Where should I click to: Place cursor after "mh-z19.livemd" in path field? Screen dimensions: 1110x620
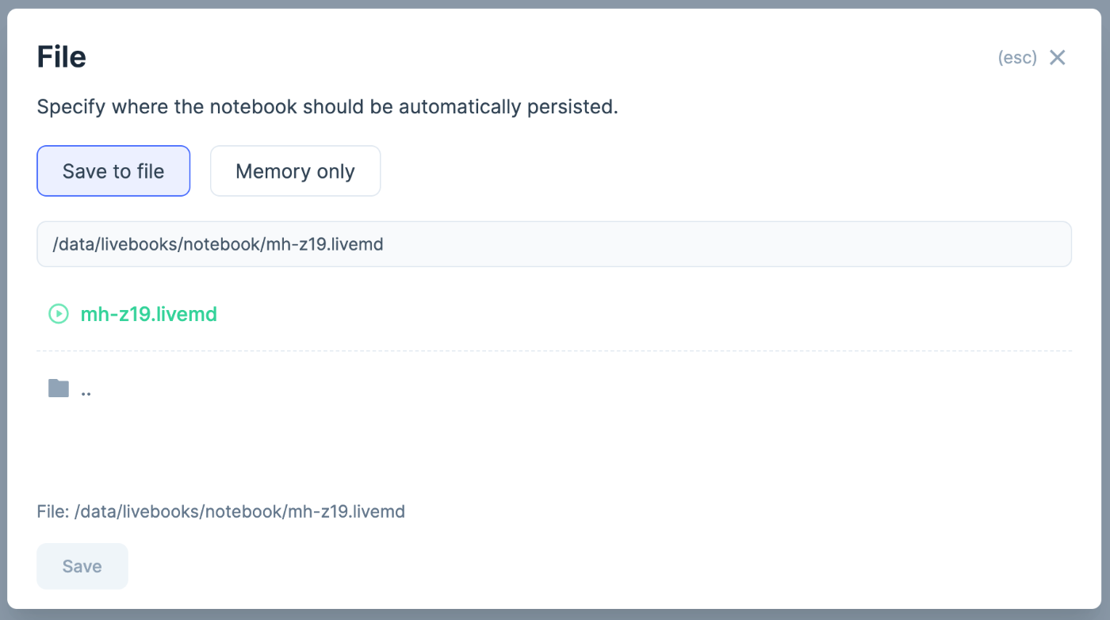(385, 244)
